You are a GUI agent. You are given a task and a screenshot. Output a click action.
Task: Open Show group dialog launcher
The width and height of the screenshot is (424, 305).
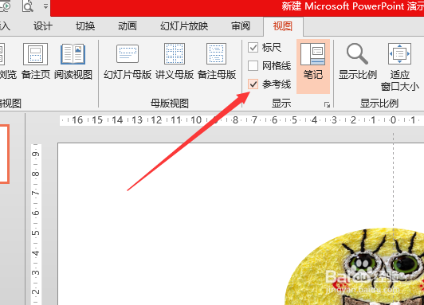327,105
